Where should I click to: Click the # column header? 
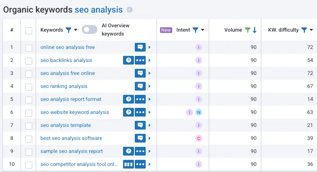click(x=12, y=30)
